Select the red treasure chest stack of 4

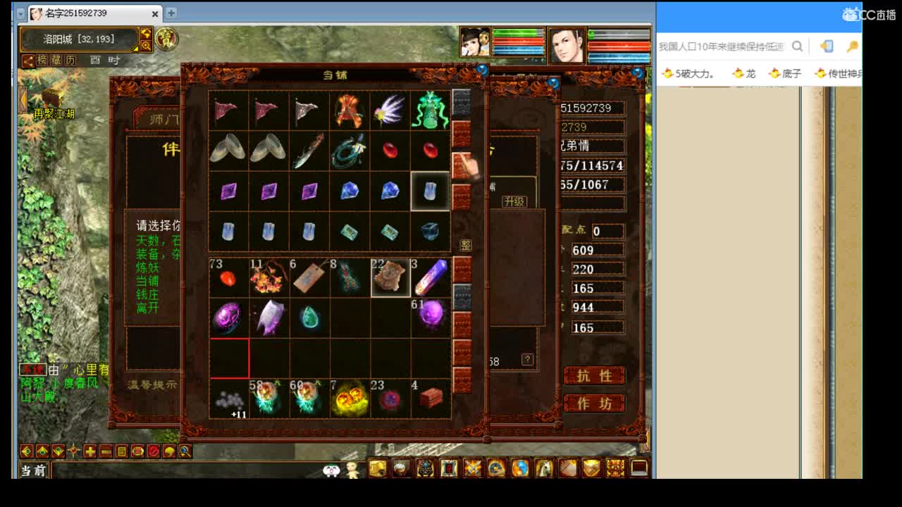(430, 399)
